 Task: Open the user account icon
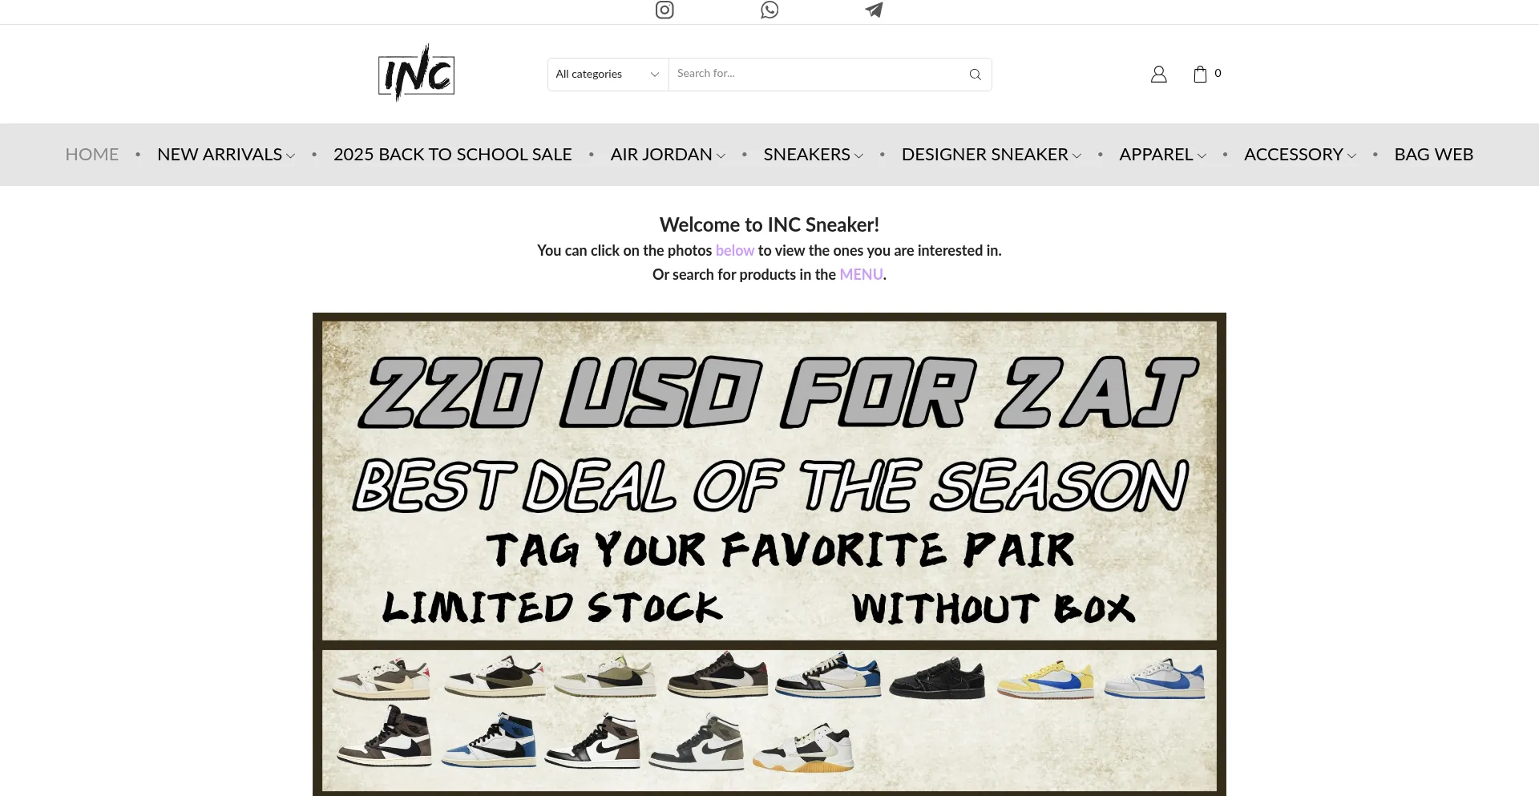[x=1158, y=74]
